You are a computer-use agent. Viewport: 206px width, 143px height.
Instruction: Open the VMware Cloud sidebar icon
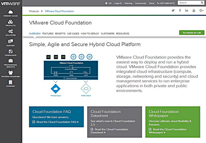click(11, 12)
